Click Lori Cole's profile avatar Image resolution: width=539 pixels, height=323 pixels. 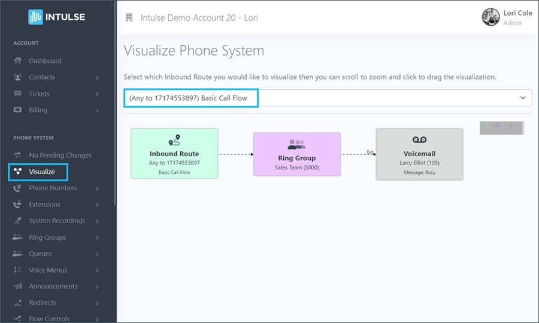490,17
